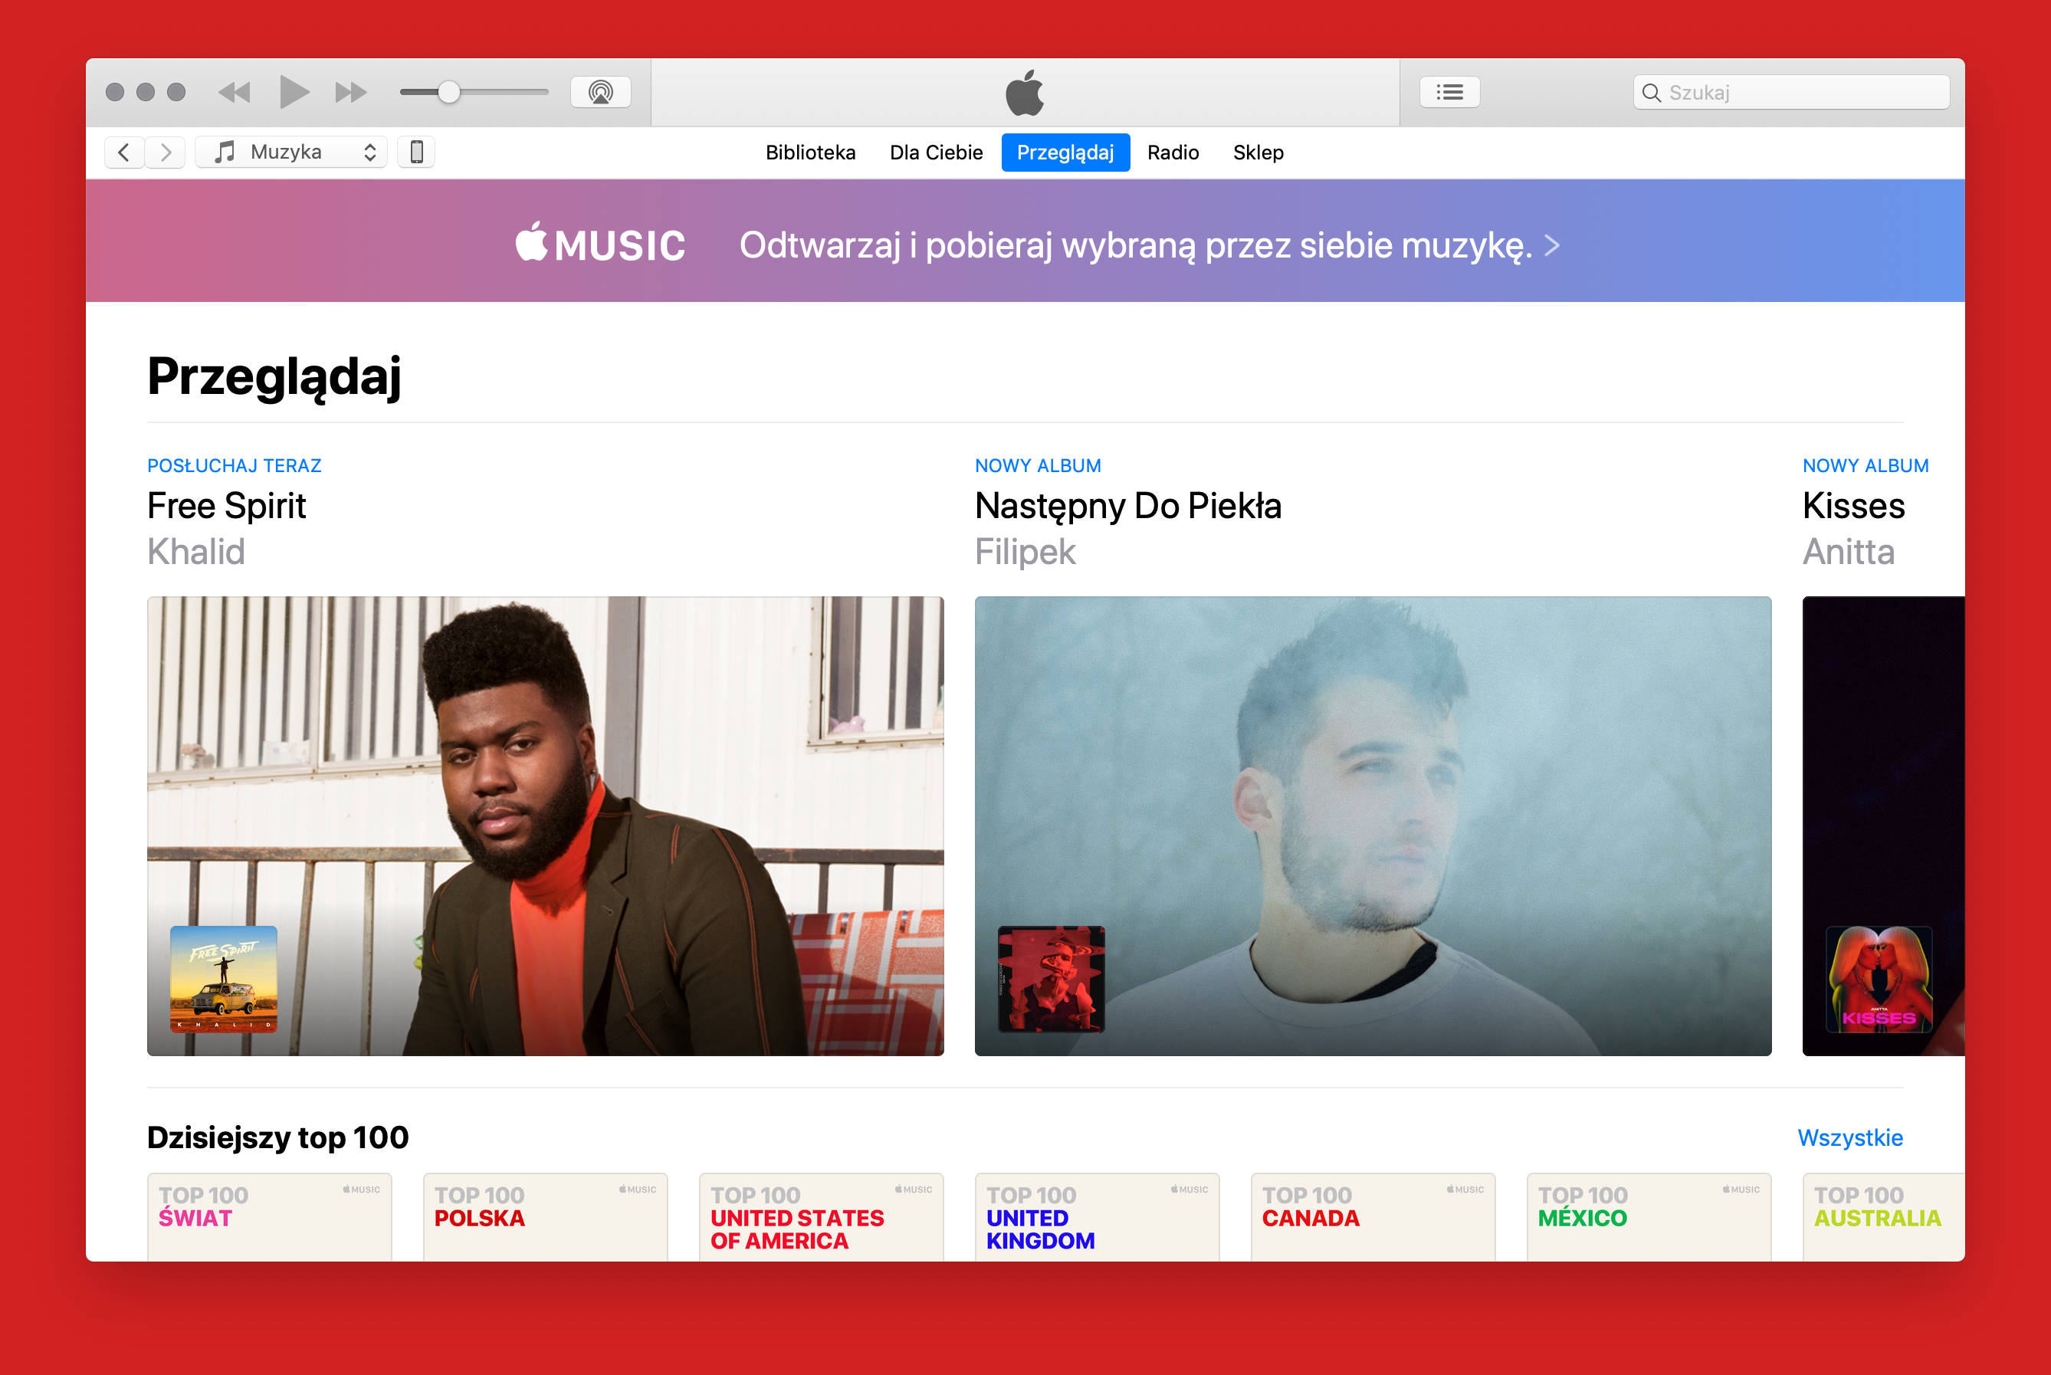
Task: Click the Biblioteka menu item
Action: (809, 150)
